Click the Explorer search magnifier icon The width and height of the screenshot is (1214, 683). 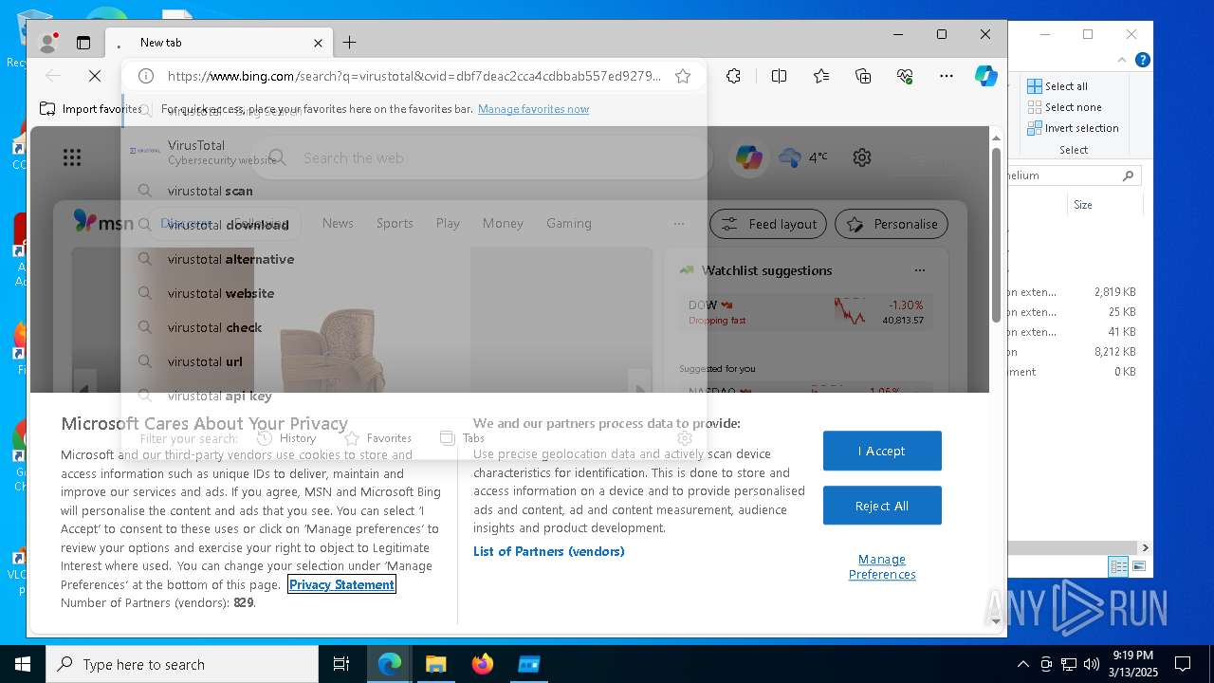pyautogui.click(x=1128, y=175)
